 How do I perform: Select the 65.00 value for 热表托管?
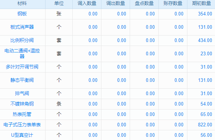[x=206, y=114]
